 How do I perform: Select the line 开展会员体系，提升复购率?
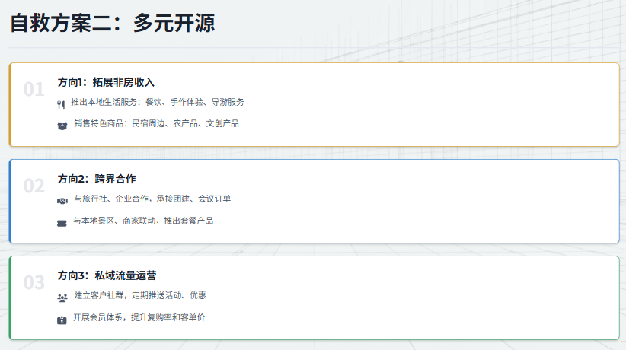pos(139,317)
